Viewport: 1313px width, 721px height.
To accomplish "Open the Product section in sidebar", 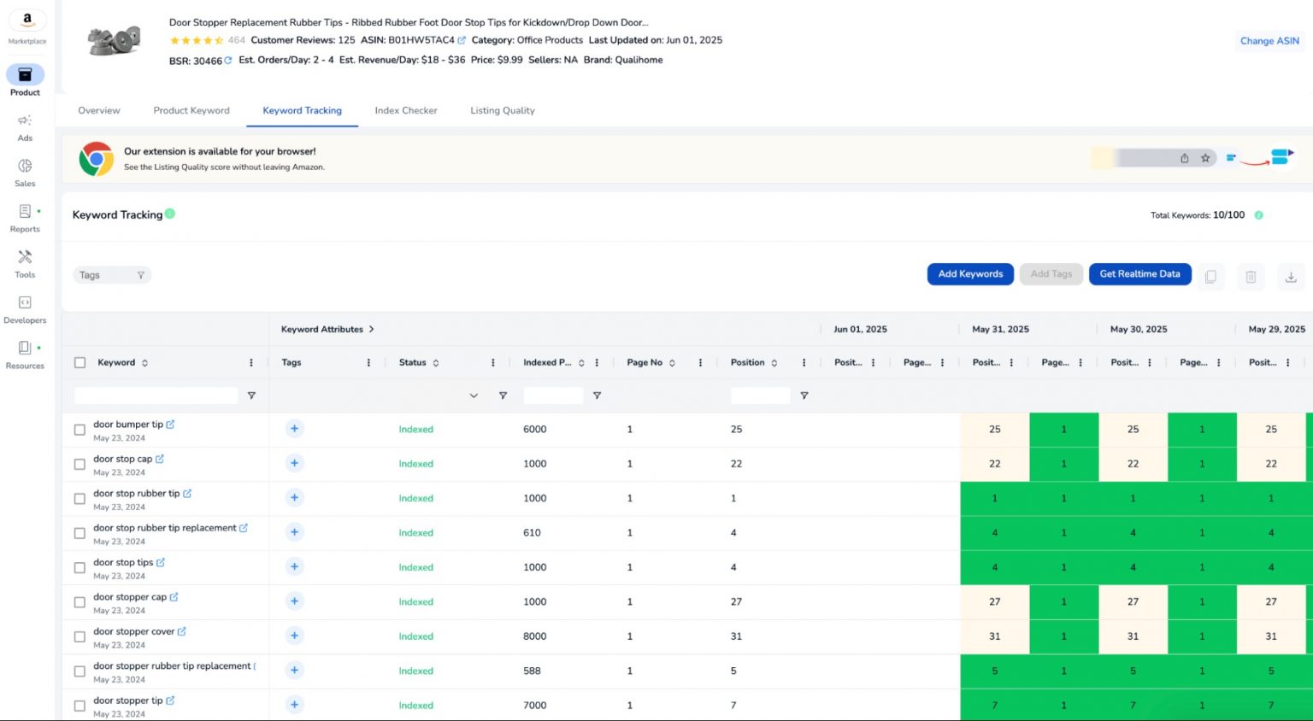I will (25, 80).
